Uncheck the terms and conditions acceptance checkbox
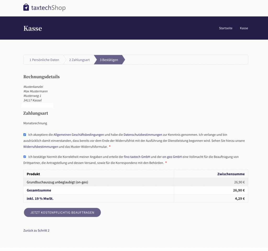 point(25,135)
